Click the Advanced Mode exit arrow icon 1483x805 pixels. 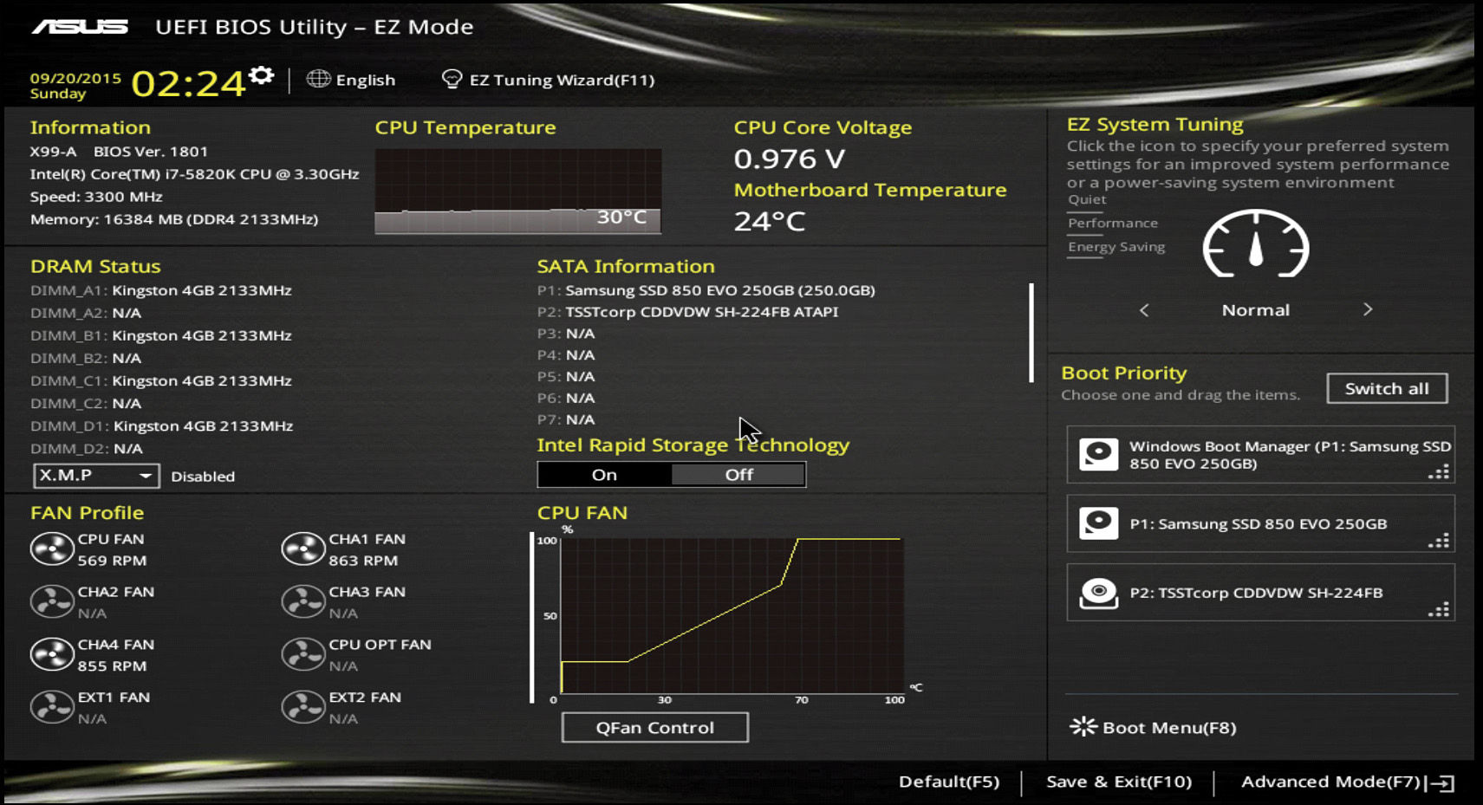[1441, 782]
